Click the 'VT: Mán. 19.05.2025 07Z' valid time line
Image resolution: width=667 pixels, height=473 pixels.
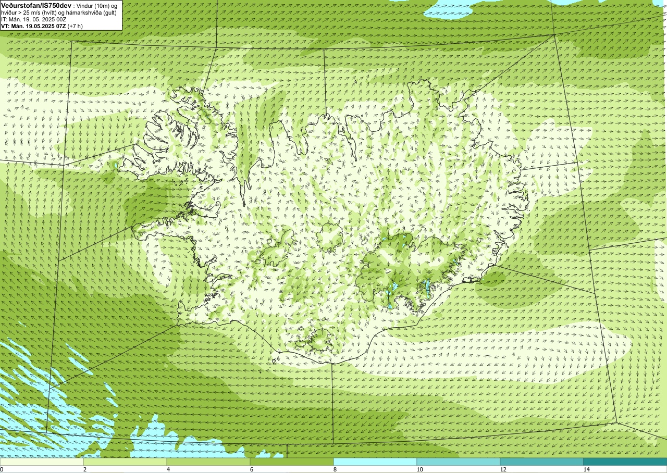33,26
